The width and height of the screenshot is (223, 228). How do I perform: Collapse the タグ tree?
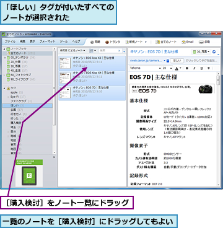[x=4, y=88]
